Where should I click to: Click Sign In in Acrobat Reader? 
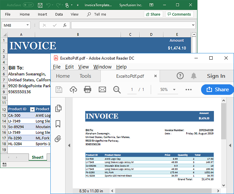click(216, 76)
